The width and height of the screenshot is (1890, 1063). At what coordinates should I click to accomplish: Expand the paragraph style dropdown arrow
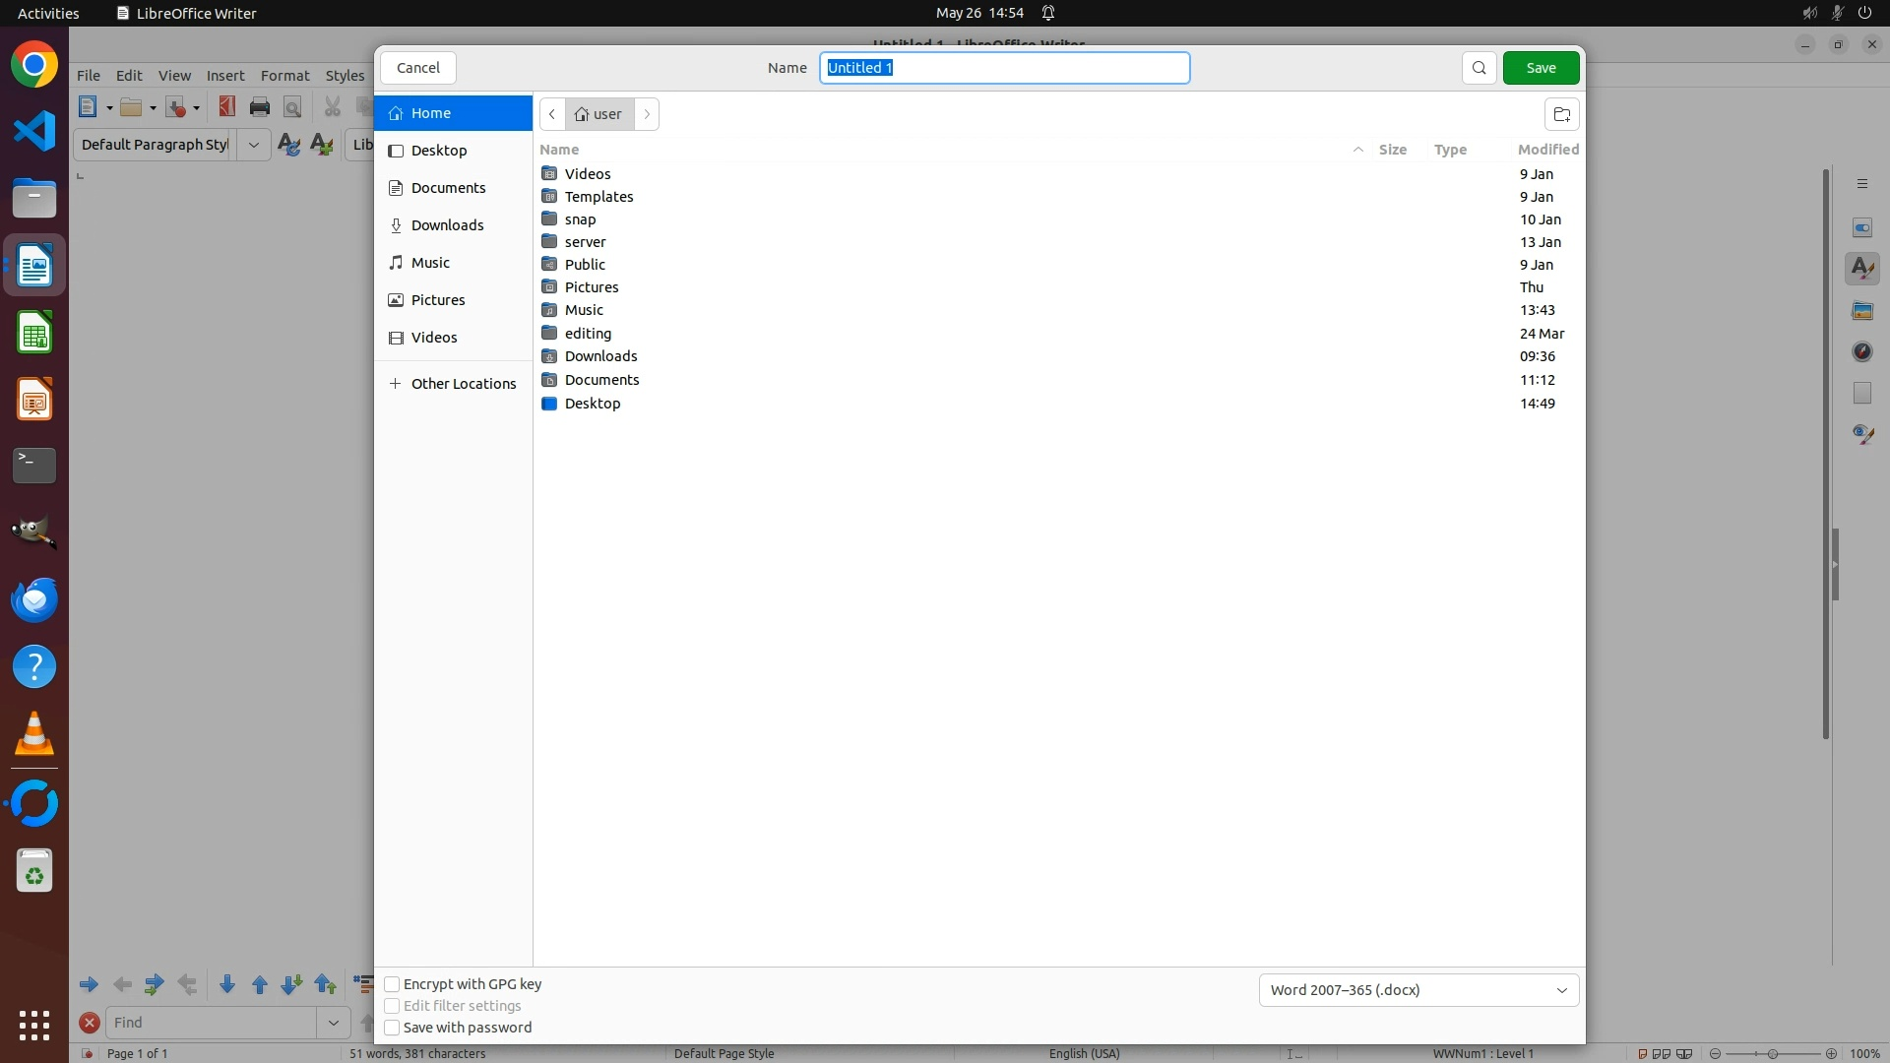(x=253, y=145)
